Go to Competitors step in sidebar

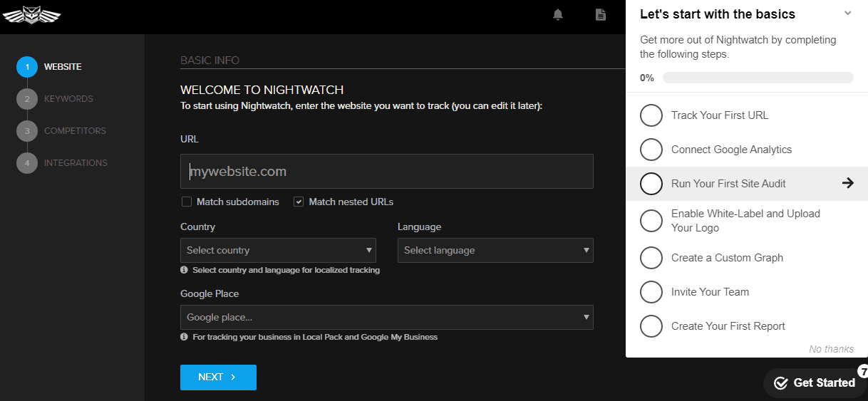click(74, 131)
